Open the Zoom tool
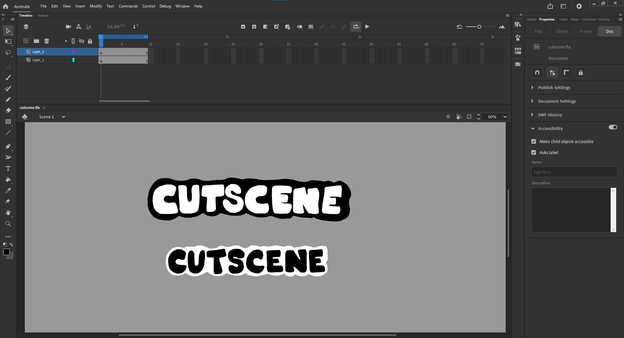This screenshot has height=338, width=624. pyautogui.click(x=8, y=224)
